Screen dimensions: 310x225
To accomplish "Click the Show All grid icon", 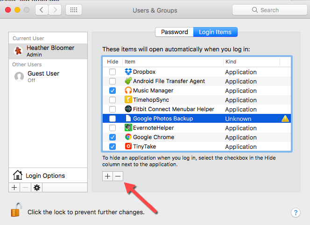I will [x=74, y=10].
